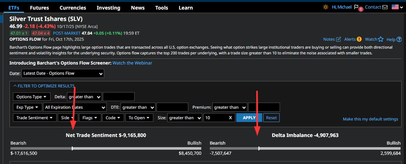Open the notifications flag icon
Viewport: 406px width, 164px height.
(x=356, y=7)
